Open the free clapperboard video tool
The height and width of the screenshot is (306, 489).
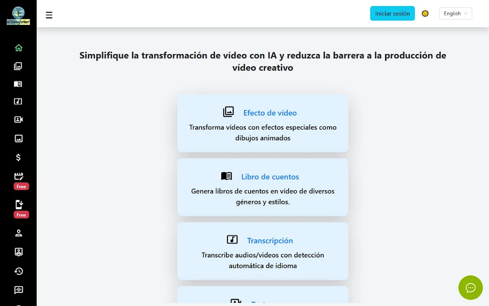[x=18, y=176]
